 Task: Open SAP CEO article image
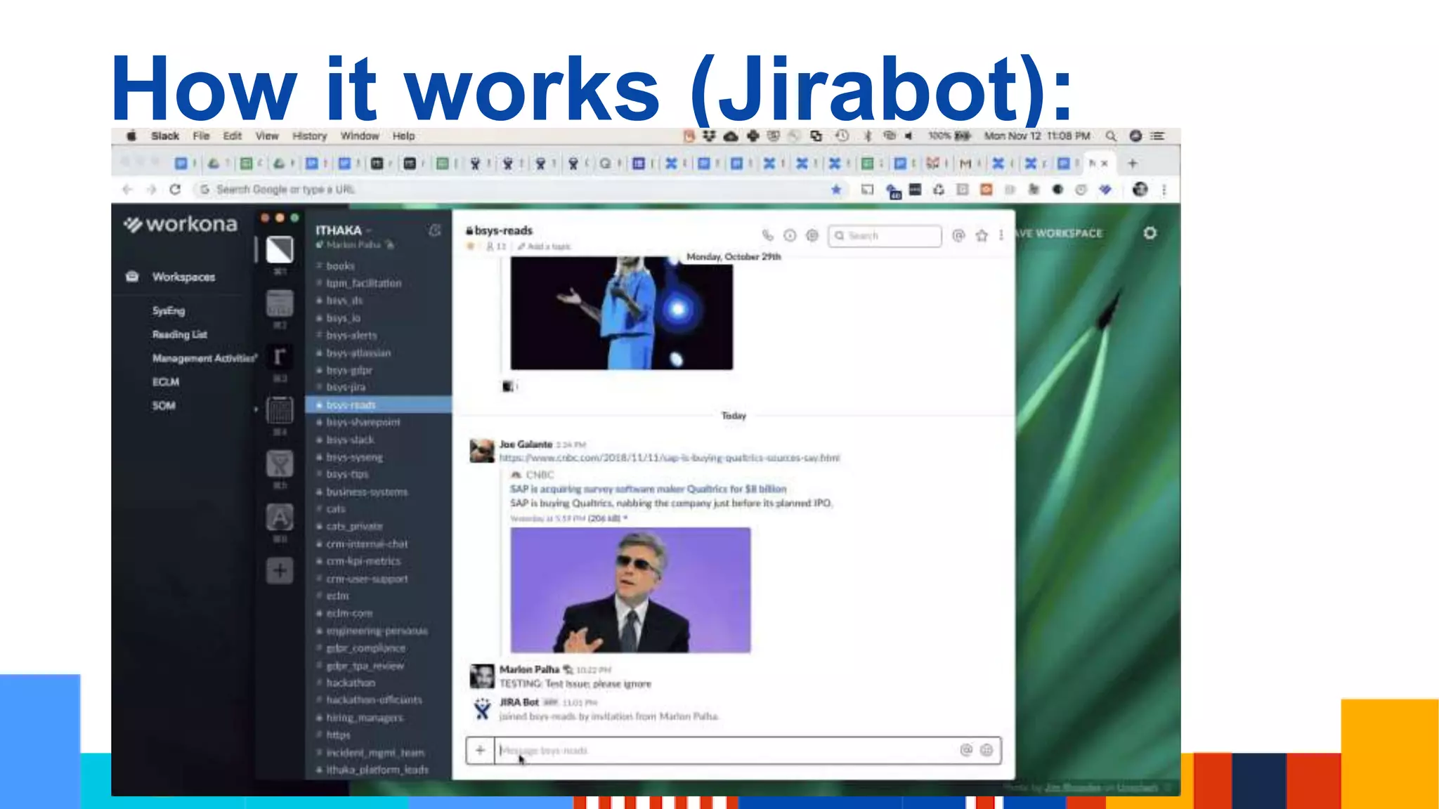pos(630,590)
